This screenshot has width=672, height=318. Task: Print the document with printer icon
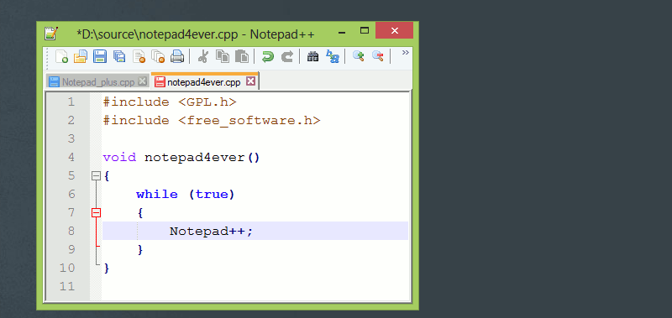tap(177, 56)
